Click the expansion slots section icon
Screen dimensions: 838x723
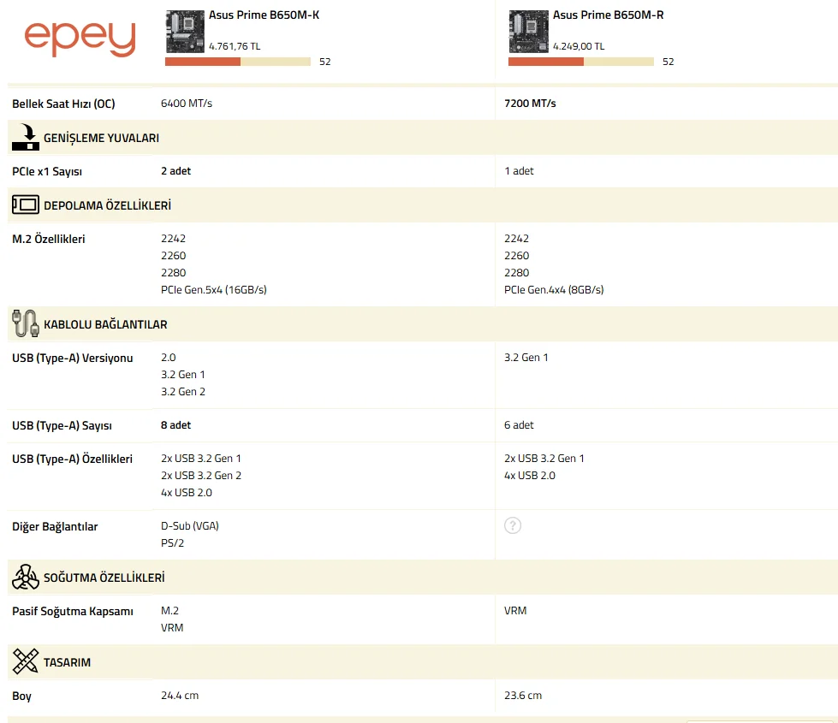point(25,138)
